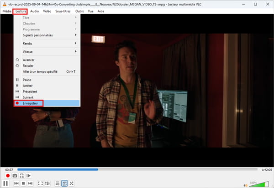Seek in the playback progress bar

(137, 169)
